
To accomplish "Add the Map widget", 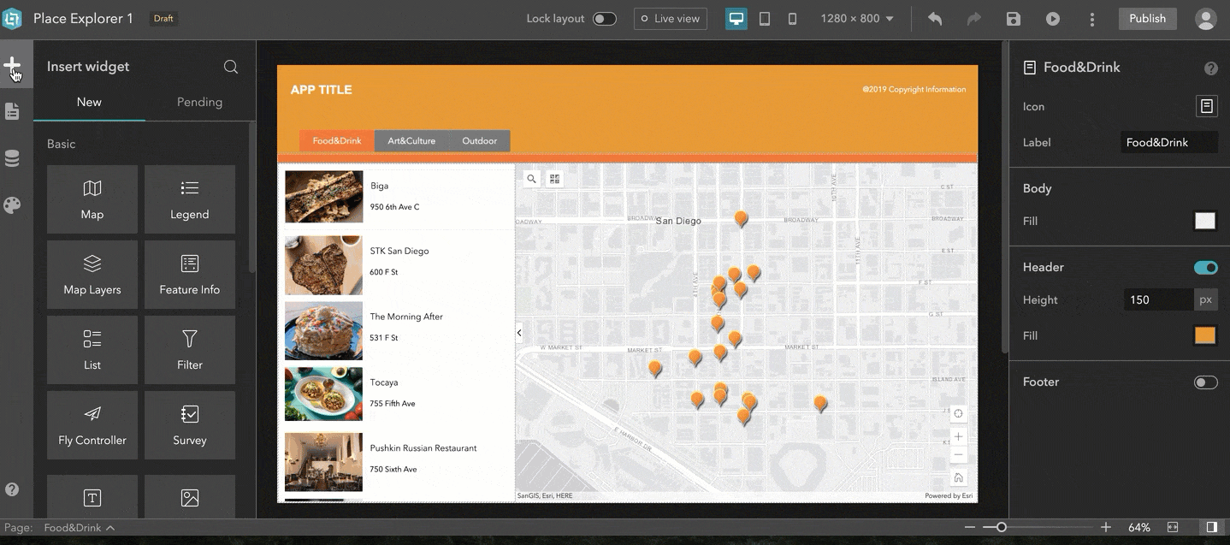I will pos(92,199).
